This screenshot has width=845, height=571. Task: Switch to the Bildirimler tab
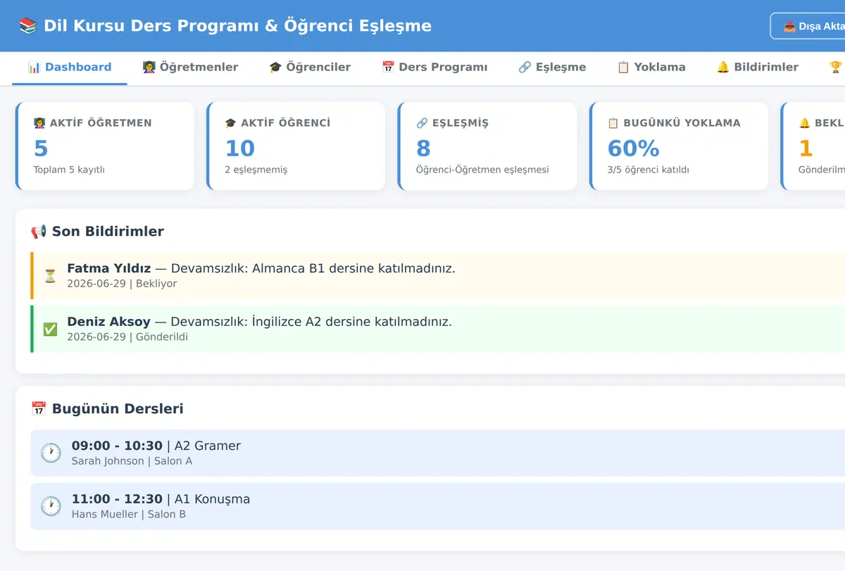758,68
